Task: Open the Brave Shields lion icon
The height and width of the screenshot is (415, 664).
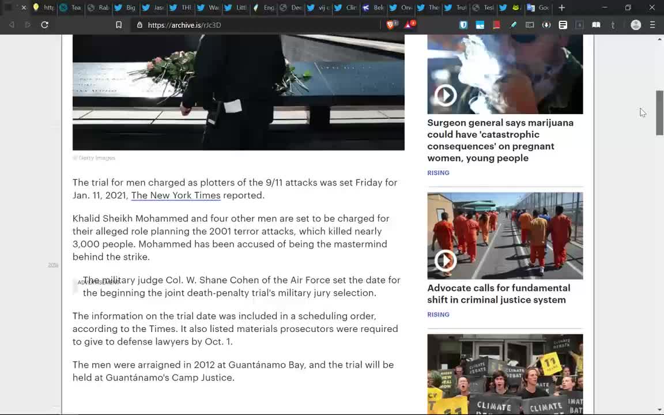Action: (391, 25)
